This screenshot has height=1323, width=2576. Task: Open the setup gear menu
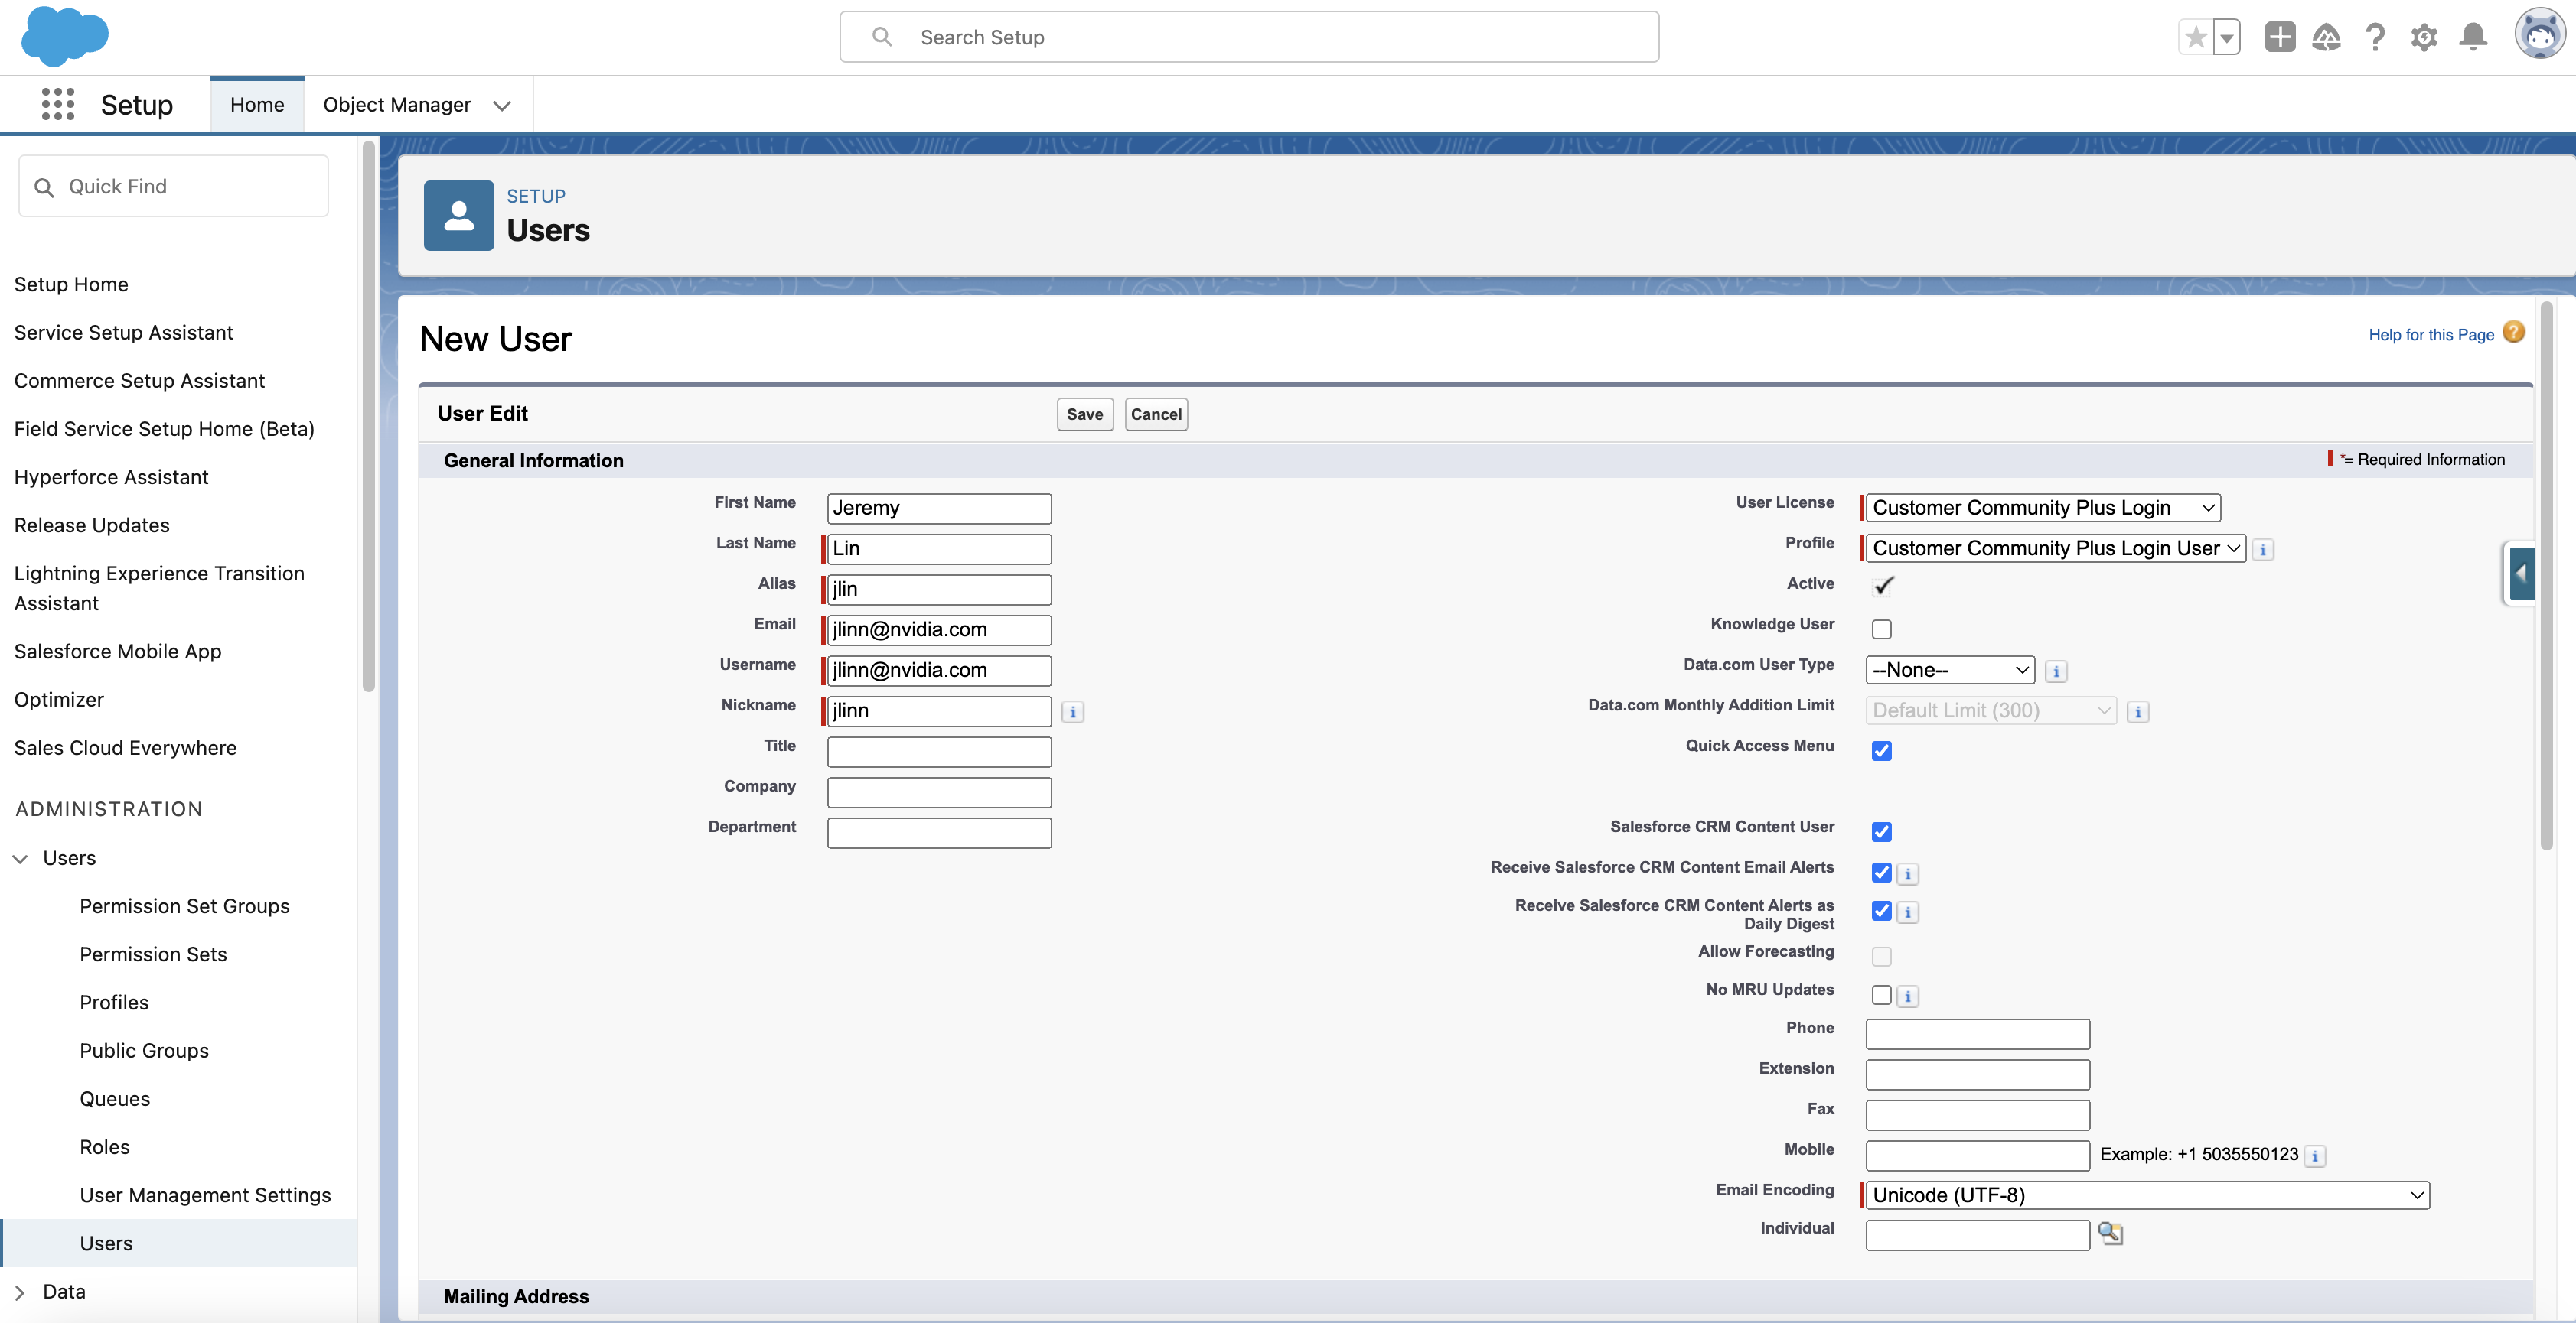coord(2424,37)
